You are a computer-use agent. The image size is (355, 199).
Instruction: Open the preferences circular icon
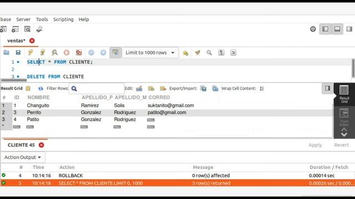(313, 29)
